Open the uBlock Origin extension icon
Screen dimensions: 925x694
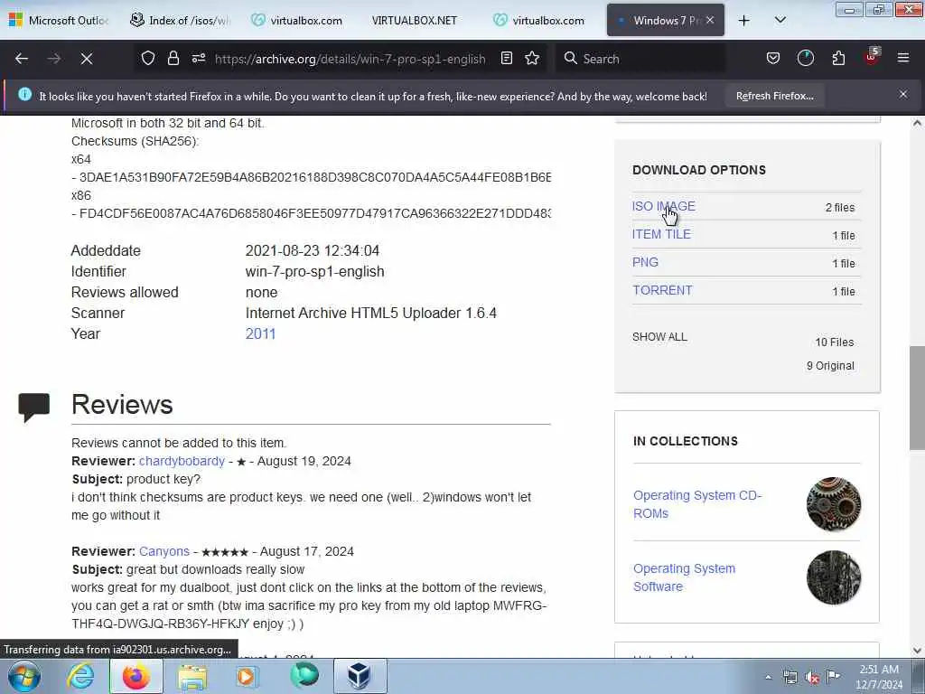872,57
